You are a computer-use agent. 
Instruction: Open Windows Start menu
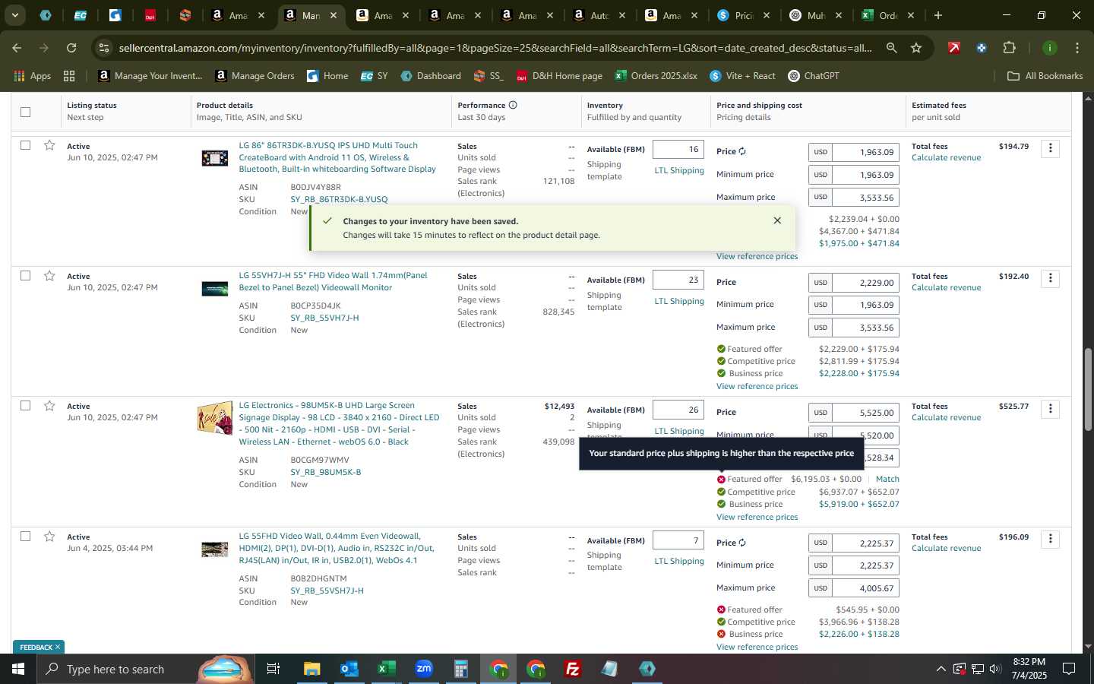tap(17, 669)
